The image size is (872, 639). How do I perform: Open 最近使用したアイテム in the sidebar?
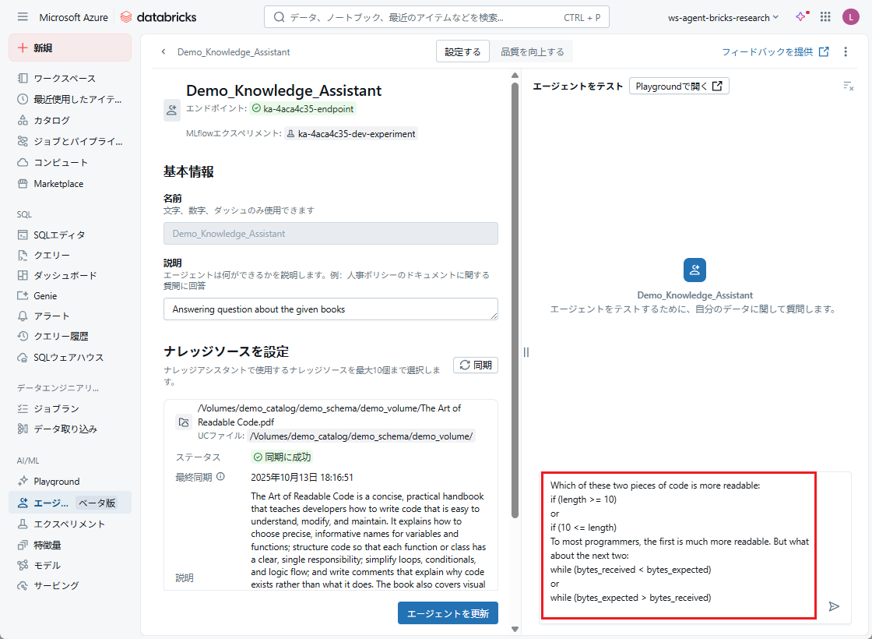pos(70,100)
